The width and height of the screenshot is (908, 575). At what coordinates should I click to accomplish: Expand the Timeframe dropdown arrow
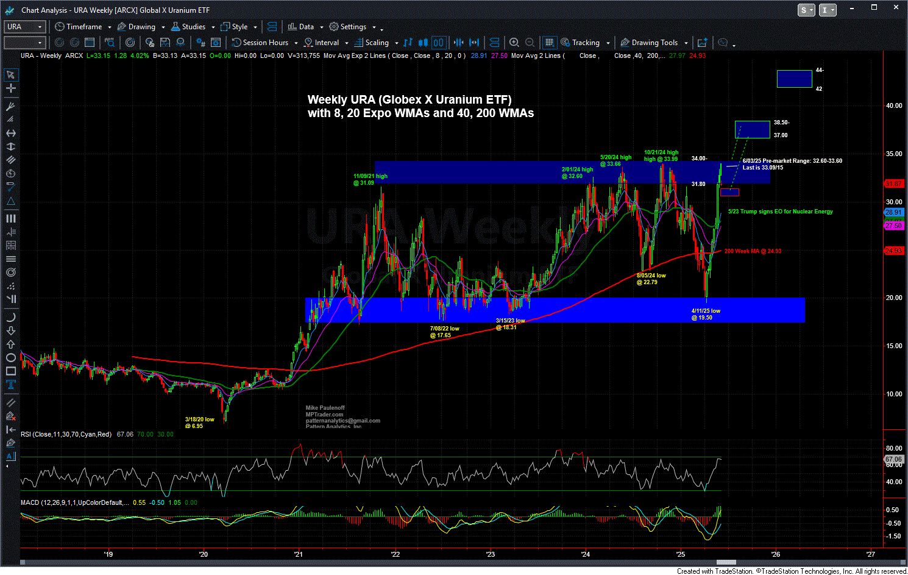[110, 27]
